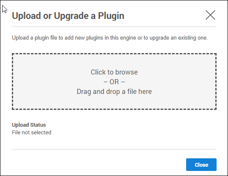The height and width of the screenshot is (176, 228).
Task: Click the horizontal divider above the Close button
Action: pyautogui.click(x=114, y=149)
